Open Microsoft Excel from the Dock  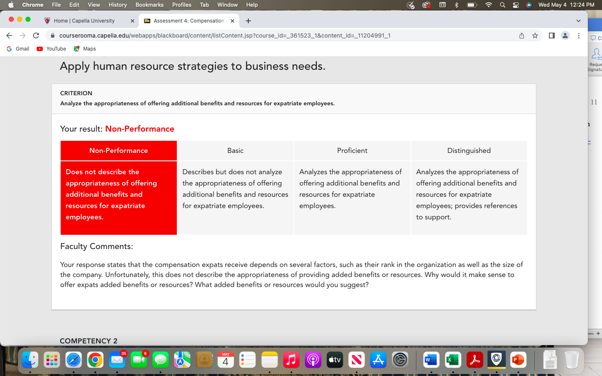click(453, 360)
